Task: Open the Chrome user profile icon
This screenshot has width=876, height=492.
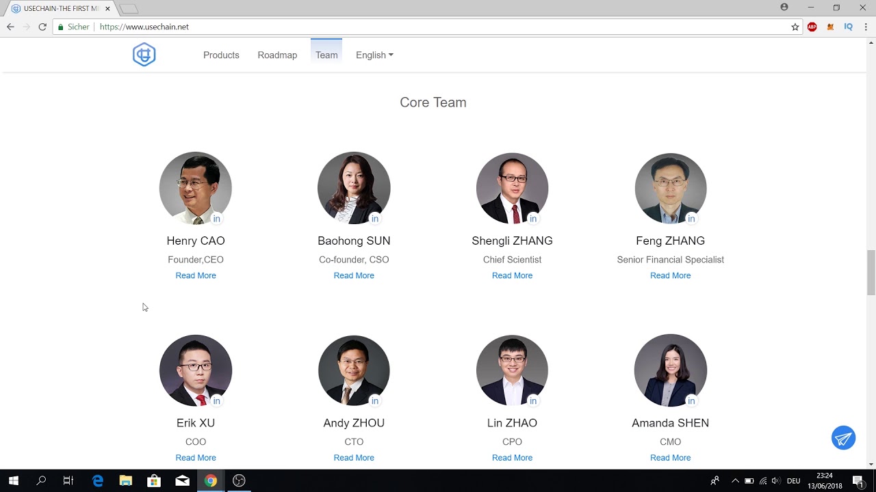Action: click(784, 8)
